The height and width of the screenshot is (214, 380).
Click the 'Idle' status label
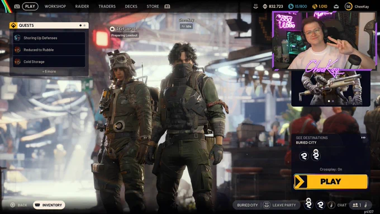point(186,26)
